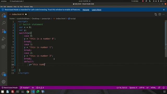Click the publish to cloud status icon
Image resolution: width=167 pixels, height=94 pixels.
point(33,88)
